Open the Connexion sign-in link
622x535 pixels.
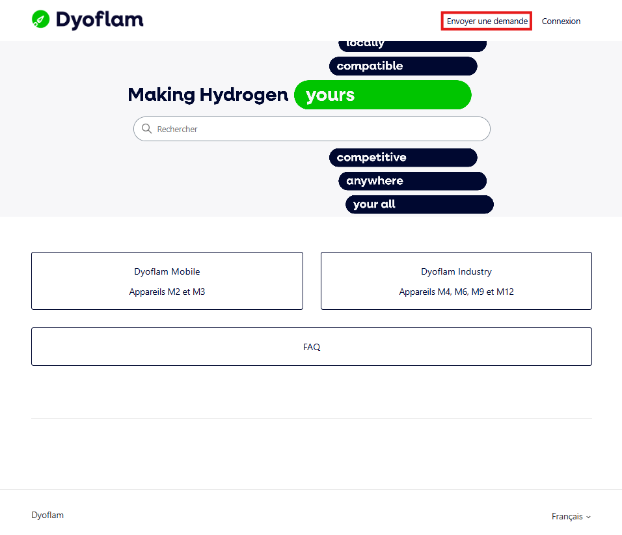coord(561,21)
